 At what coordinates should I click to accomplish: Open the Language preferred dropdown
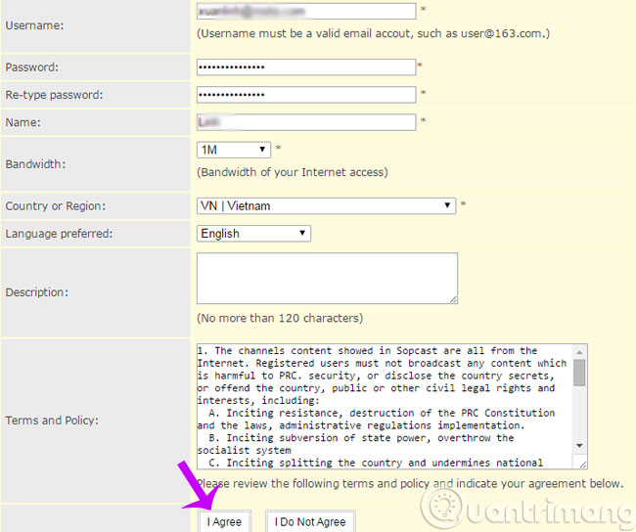[254, 234]
